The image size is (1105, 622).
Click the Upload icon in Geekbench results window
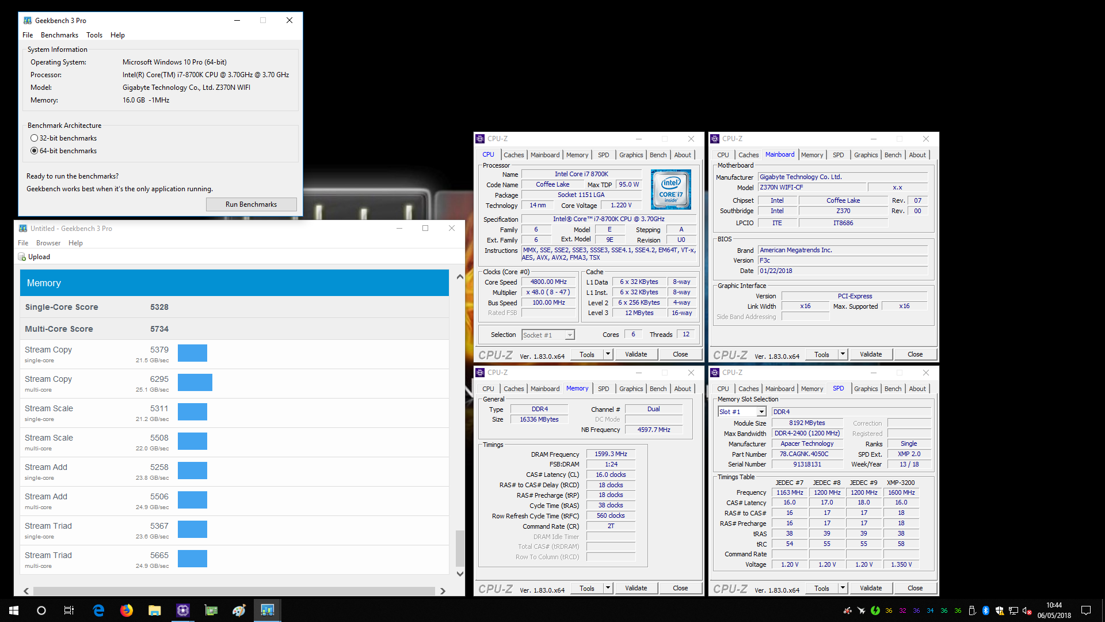(22, 257)
